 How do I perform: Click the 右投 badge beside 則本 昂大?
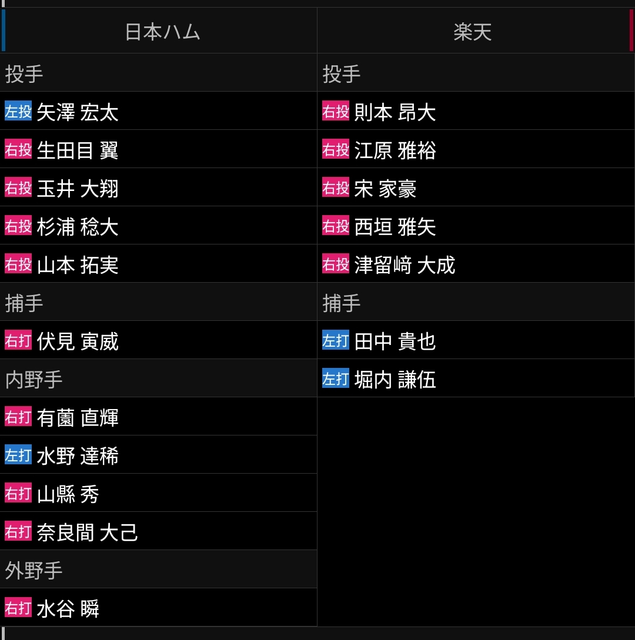[x=336, y=111]
